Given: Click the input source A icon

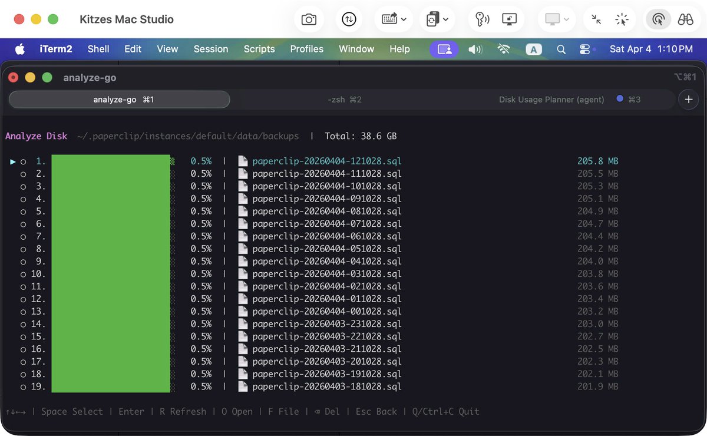Looking at the screenshot, I should click(534, 49).
